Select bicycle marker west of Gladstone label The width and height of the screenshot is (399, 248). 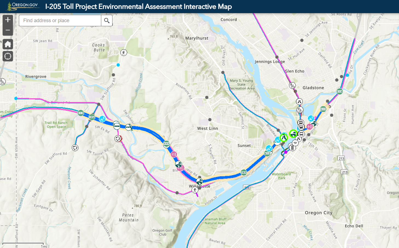(292, 85)
